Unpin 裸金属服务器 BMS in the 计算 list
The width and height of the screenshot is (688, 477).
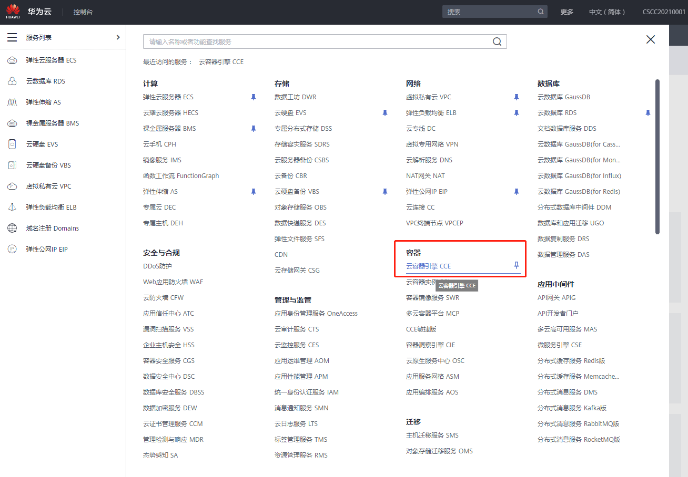tap(254, 129)
